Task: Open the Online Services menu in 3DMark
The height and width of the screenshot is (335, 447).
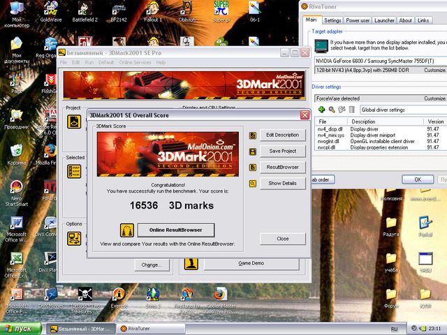Action: tap(135, 62)
